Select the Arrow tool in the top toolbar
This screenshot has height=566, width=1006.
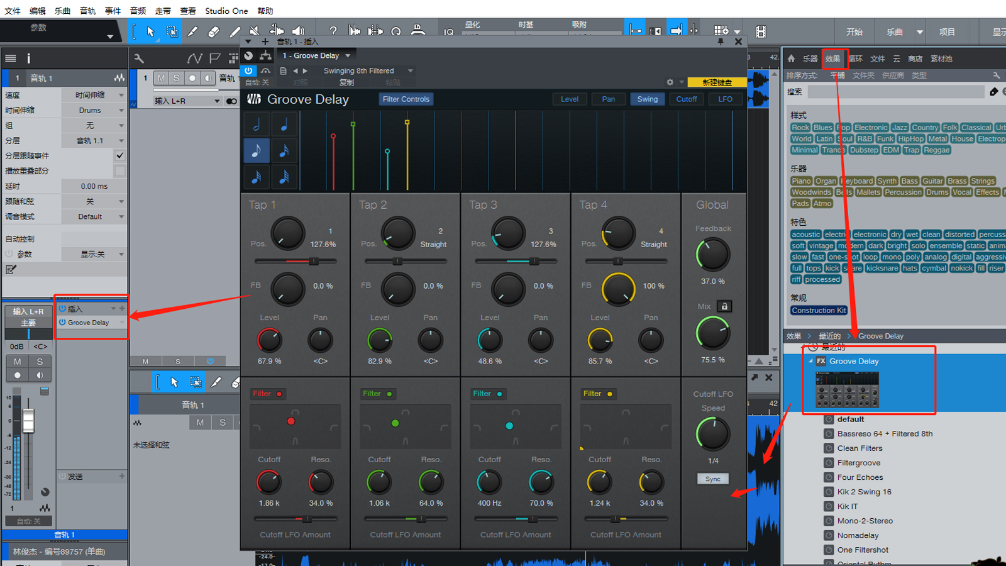(x=150, y=31)
